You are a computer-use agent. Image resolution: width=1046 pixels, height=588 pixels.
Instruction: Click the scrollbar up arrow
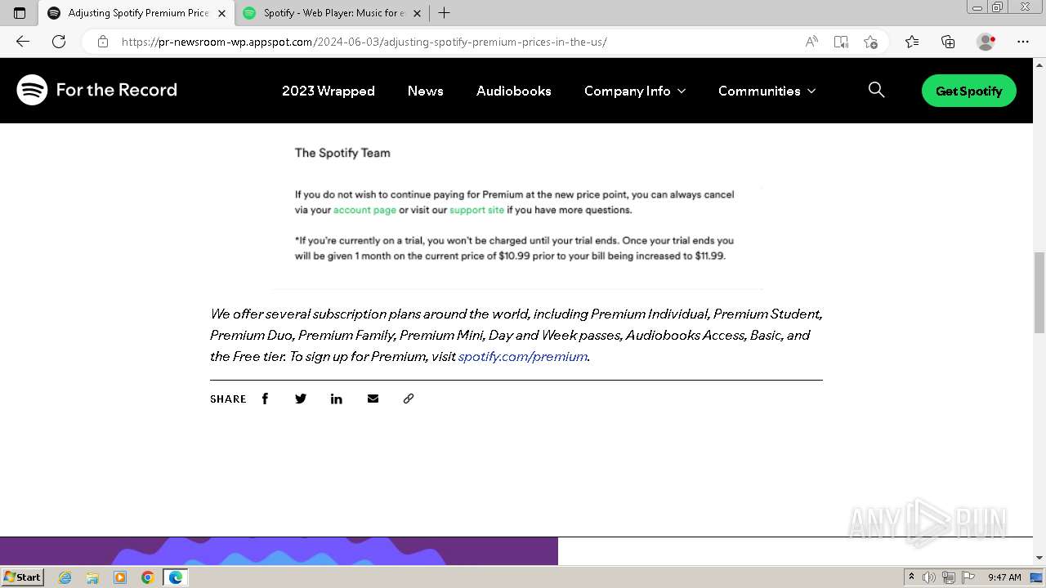pyautogui.click(x=1039, y=64)
